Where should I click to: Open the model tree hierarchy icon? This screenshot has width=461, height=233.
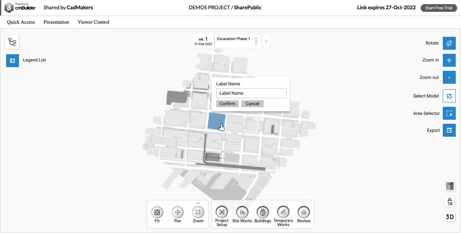[x=12, y=42]
